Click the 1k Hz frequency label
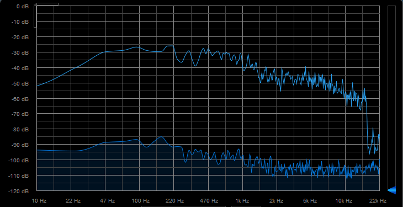Viewport: 403px width, 207px height. pos(242,200)
